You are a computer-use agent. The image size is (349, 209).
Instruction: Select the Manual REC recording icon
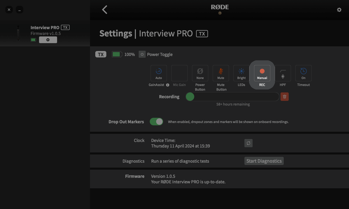point(262,73)
